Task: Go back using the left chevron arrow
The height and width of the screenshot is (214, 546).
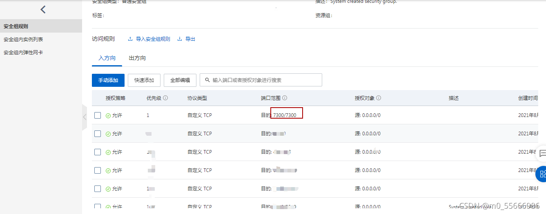Action: coord(43,9)
